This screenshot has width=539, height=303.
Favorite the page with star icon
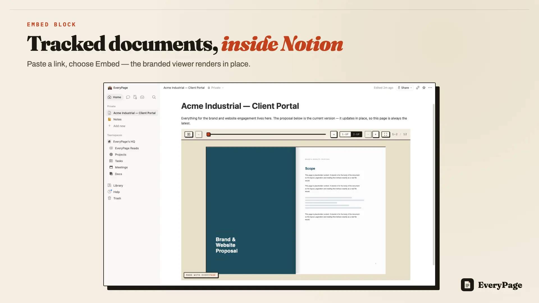(x=424, y=88)
